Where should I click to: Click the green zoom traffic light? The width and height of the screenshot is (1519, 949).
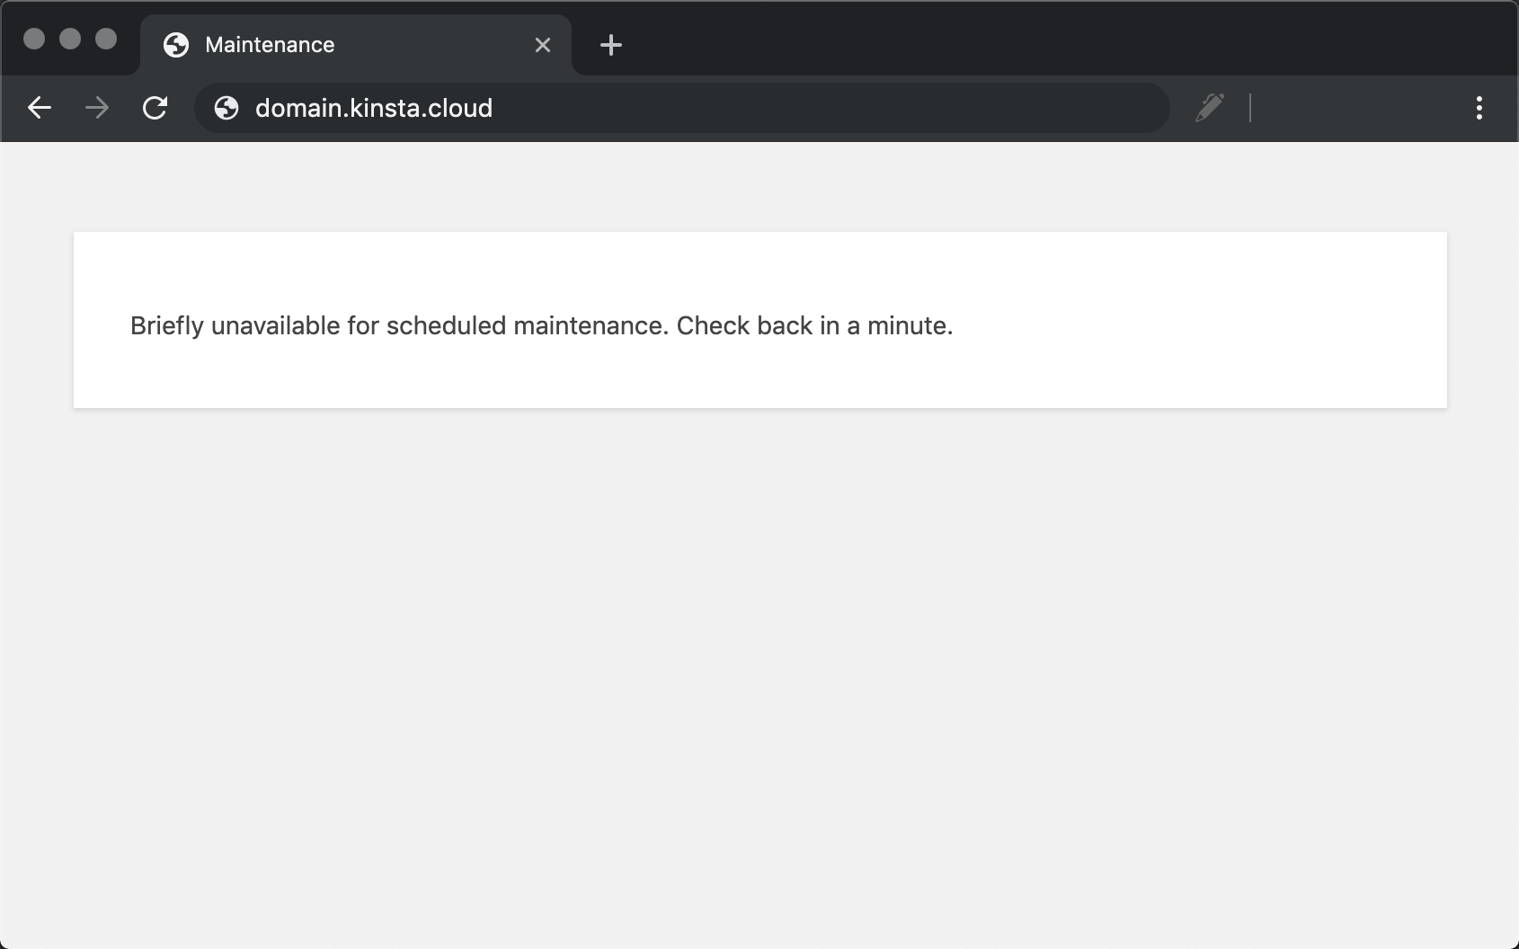click(107, 39)
